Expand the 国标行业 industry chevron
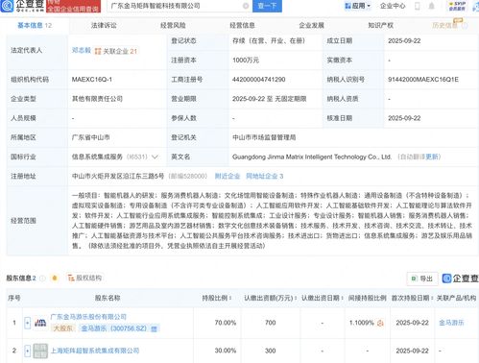 pyautogui.click(x=155, y=157)
